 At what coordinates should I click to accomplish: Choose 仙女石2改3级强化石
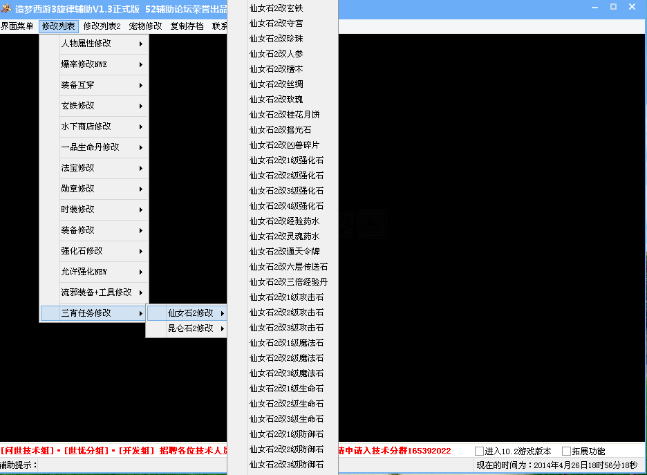(283, 191)
